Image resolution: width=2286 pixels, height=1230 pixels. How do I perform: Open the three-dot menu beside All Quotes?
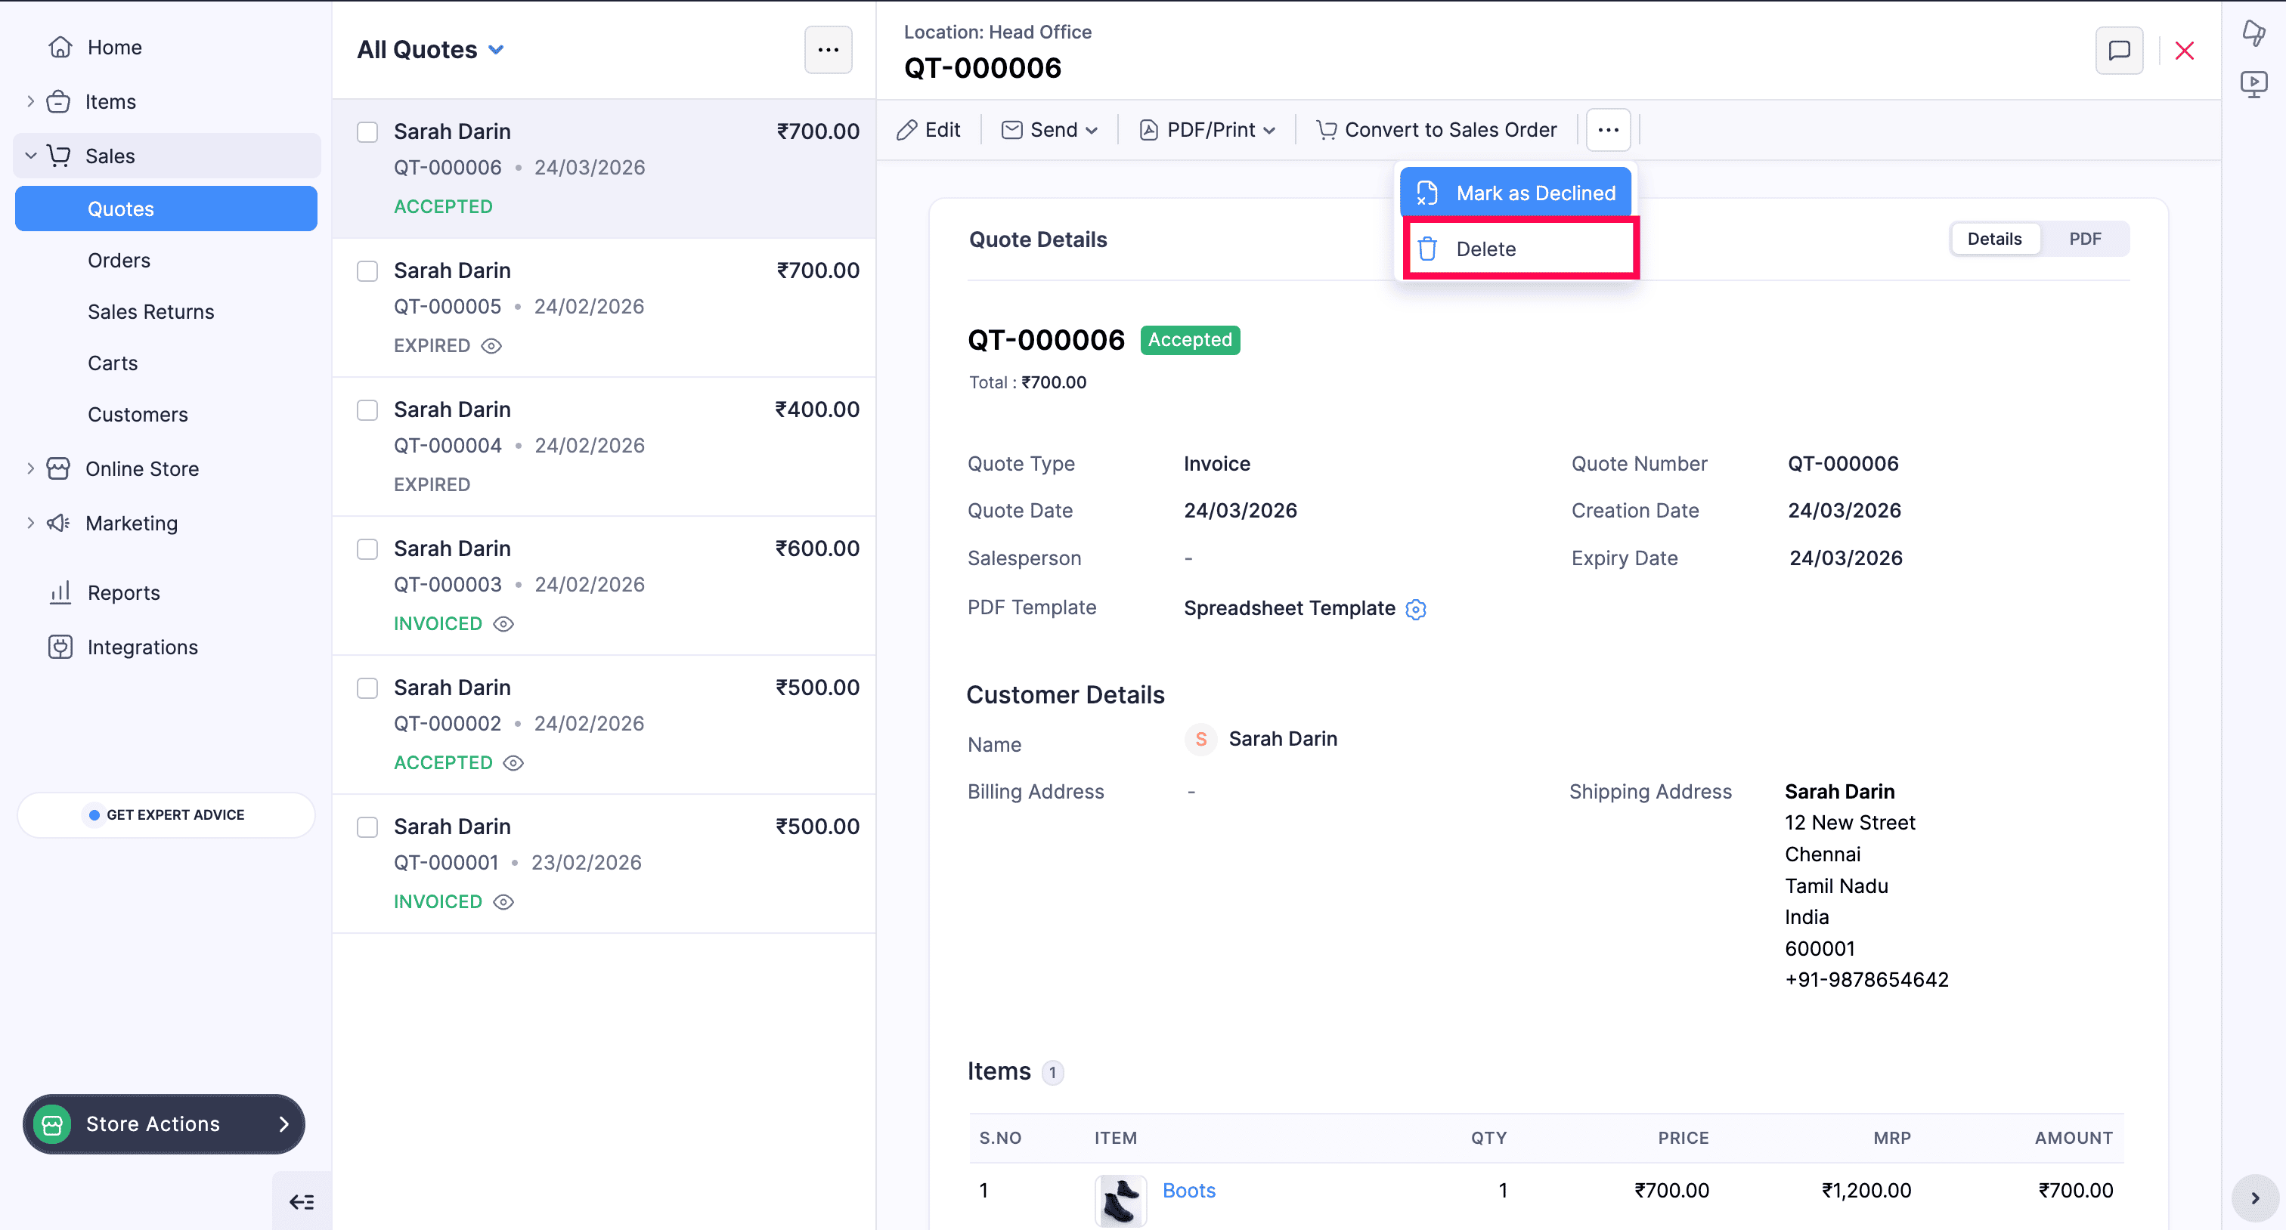pyautogui.click(x=827, y=50)
